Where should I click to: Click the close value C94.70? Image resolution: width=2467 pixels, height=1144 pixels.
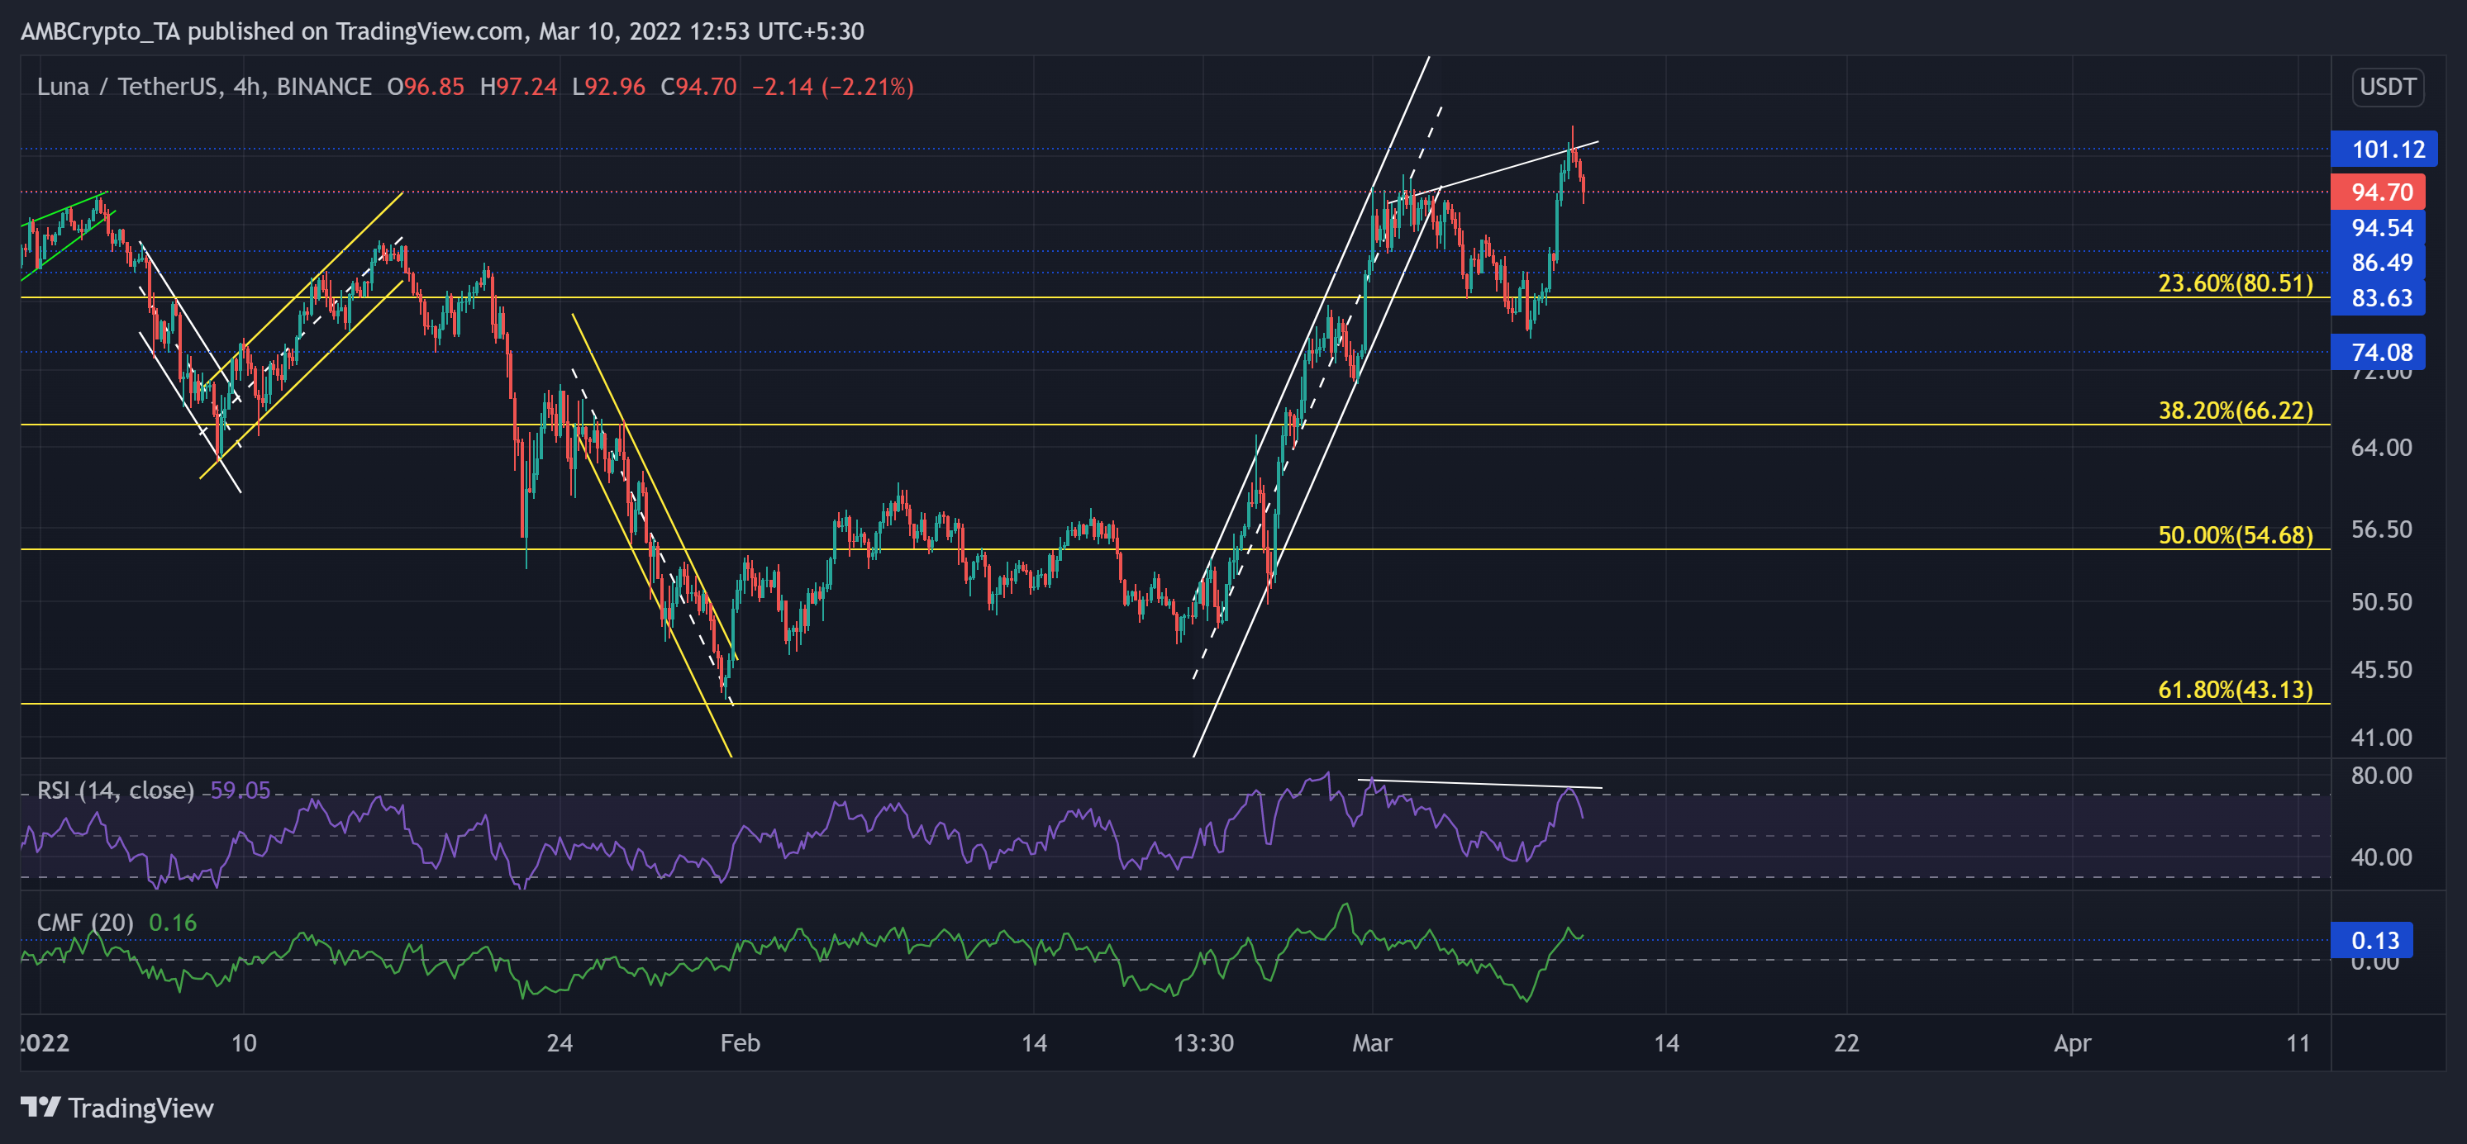(x=698, y=87)
